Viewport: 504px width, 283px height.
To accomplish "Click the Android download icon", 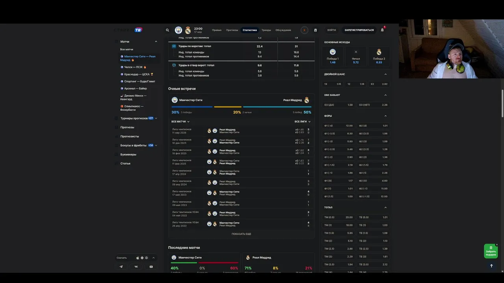I will 142,258.
